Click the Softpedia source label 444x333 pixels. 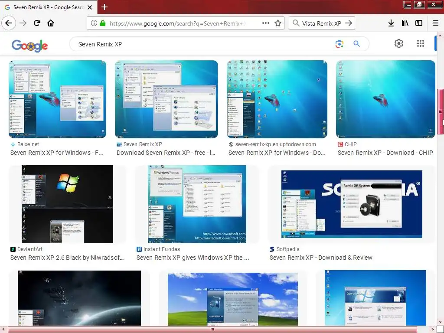(x=288, y=249)
